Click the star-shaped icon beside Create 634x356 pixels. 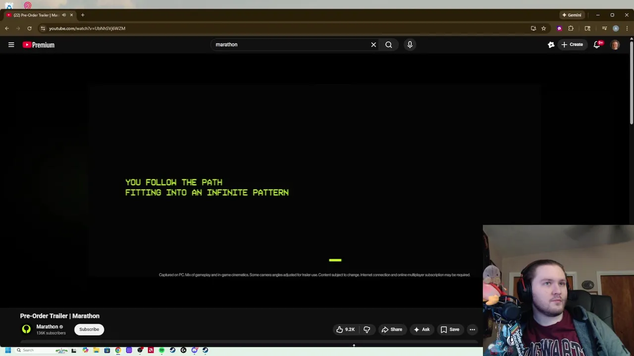click(551, 44)
